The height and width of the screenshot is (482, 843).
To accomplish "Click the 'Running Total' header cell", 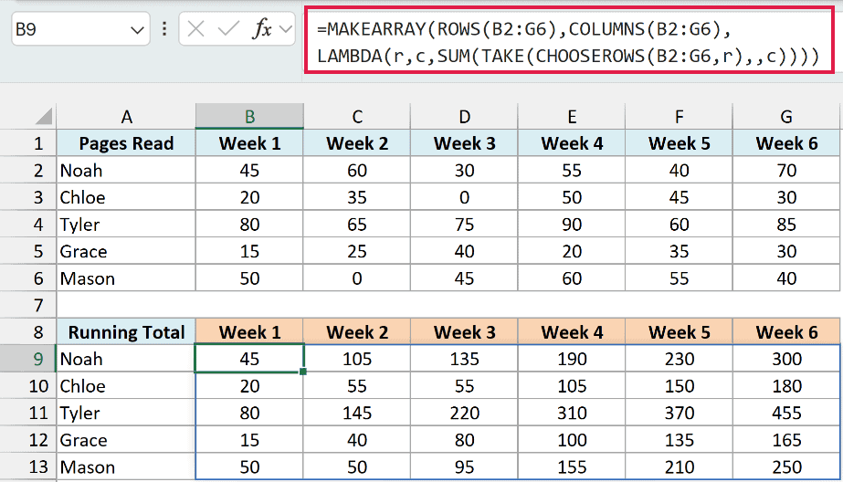I will click(x=126, y=331).
